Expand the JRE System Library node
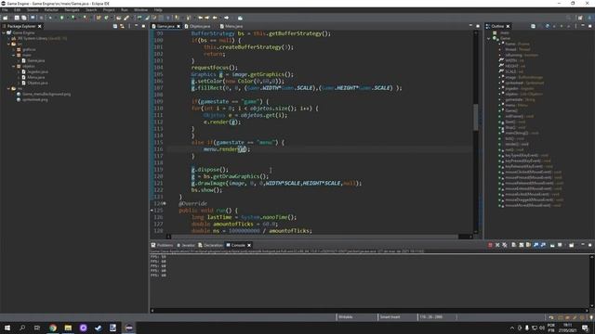This screenshot has height=334, width=595. coord(8,39)
